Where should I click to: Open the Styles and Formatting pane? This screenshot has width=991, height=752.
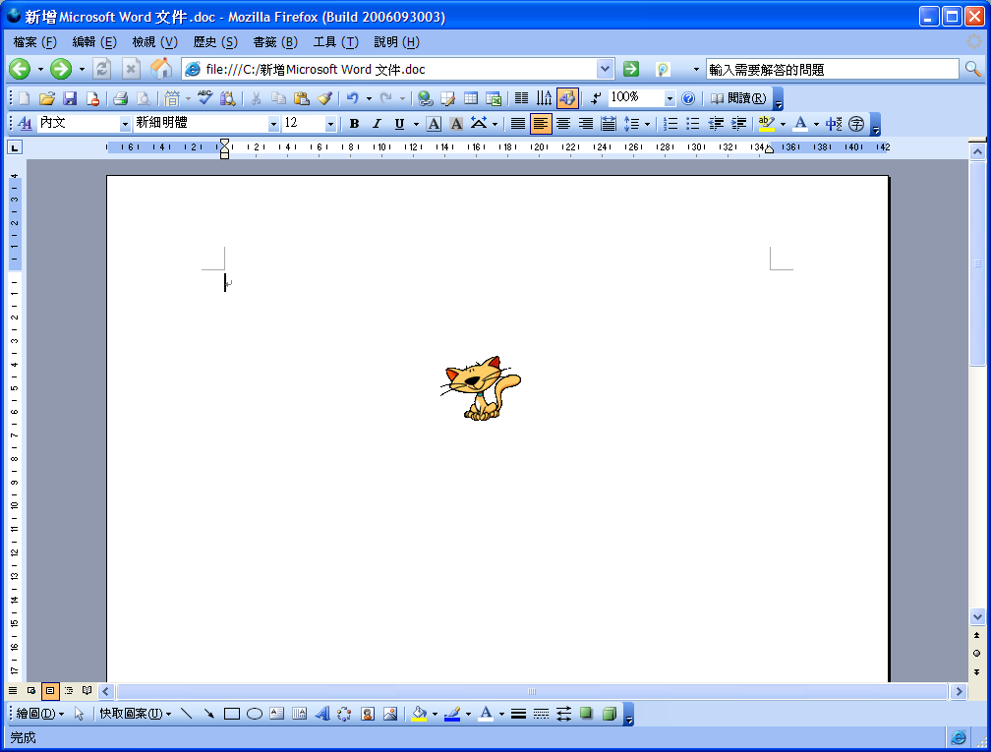[25, 124]
